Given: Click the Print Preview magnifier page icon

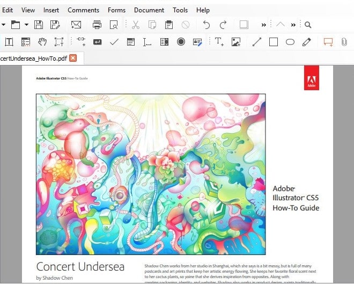Looking at the screenshot, I should [114, 25].
